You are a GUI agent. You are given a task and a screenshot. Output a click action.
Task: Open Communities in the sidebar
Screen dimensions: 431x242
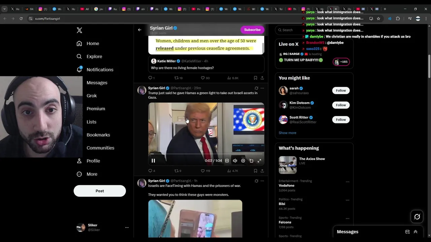[x=100, y=148]
